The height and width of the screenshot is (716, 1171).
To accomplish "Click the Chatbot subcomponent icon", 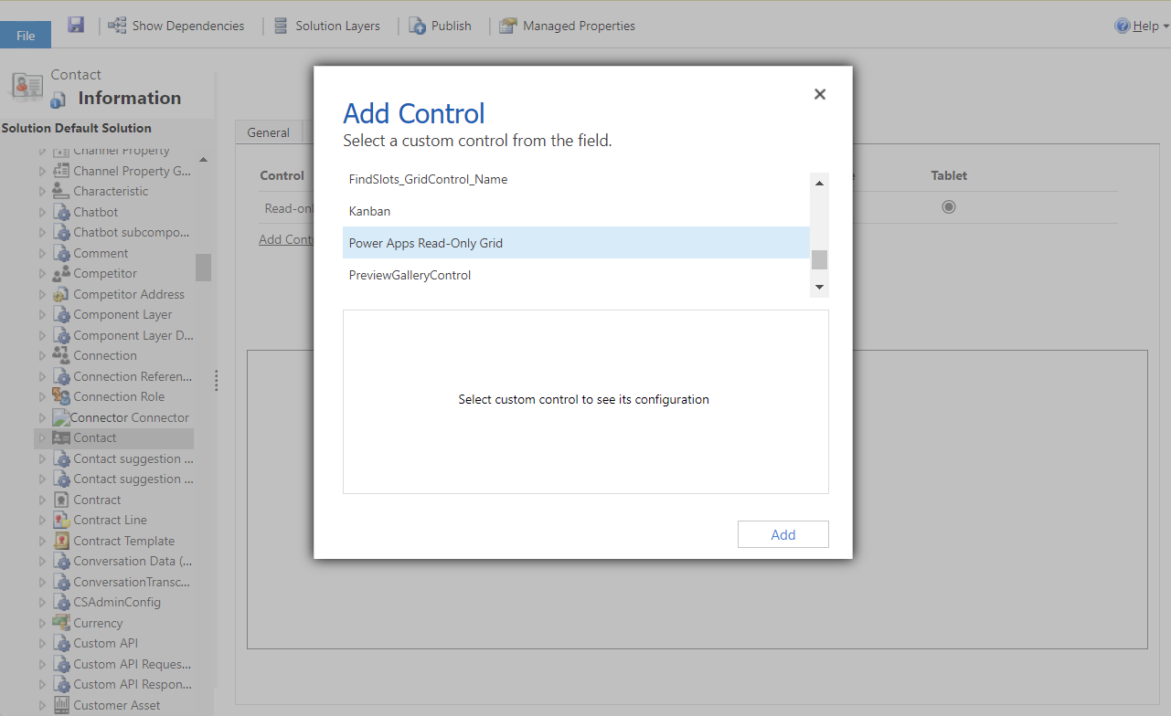I will pyautogui.click(x=61, y=232).
